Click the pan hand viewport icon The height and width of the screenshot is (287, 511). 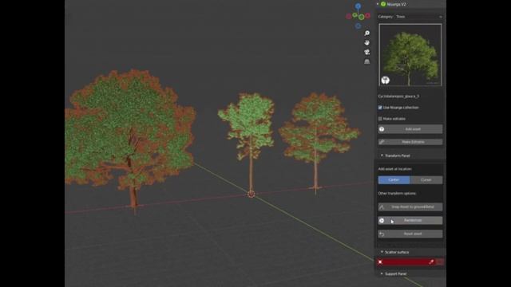(x=367, y=42)
